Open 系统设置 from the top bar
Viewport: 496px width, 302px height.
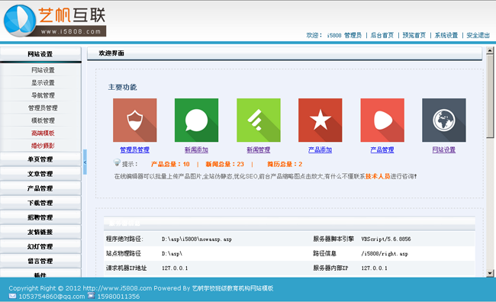tap(446, 35)
